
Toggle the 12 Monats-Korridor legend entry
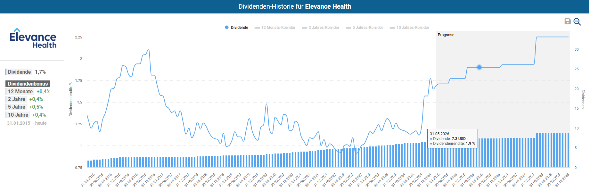click(275, 28)
